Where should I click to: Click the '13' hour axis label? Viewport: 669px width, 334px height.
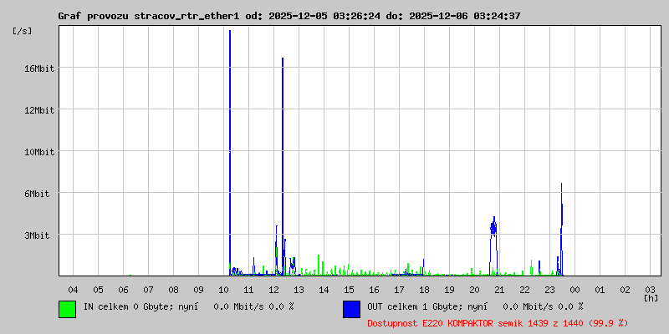point(299,290)
